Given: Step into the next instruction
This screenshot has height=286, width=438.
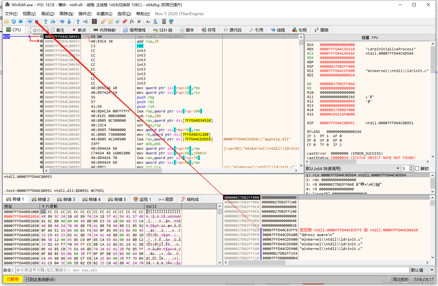Looking at the screenshot, I should tap(46, 21).
